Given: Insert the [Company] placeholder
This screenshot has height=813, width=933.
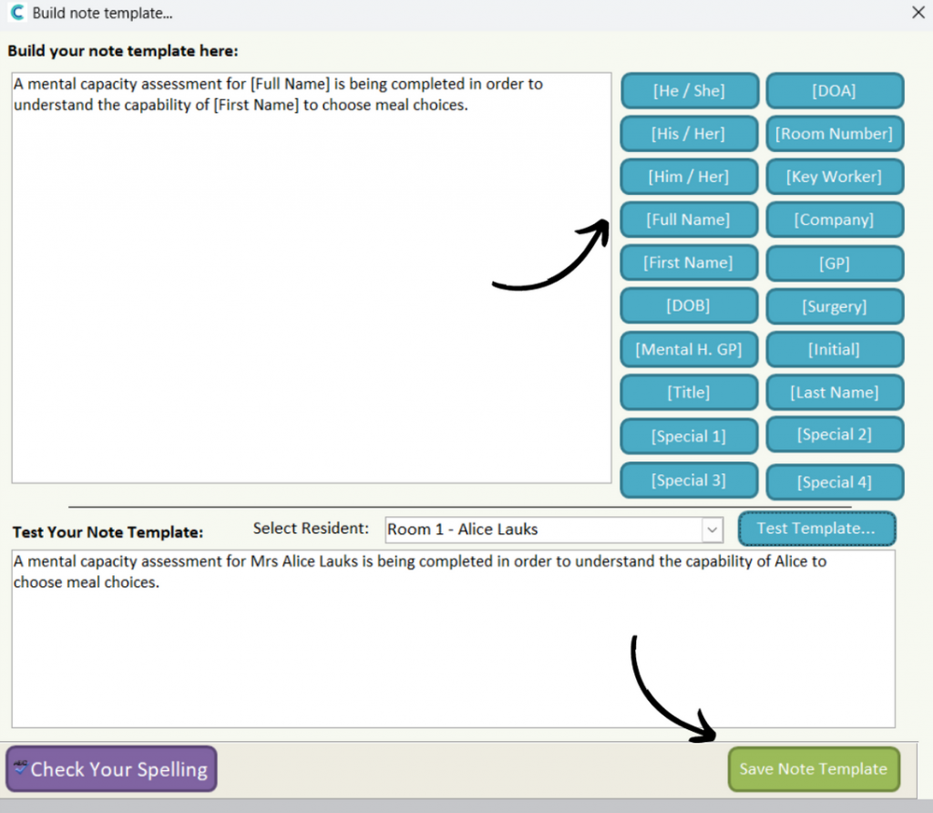Looking at the screenshot, I should click(x=835, y=220).
